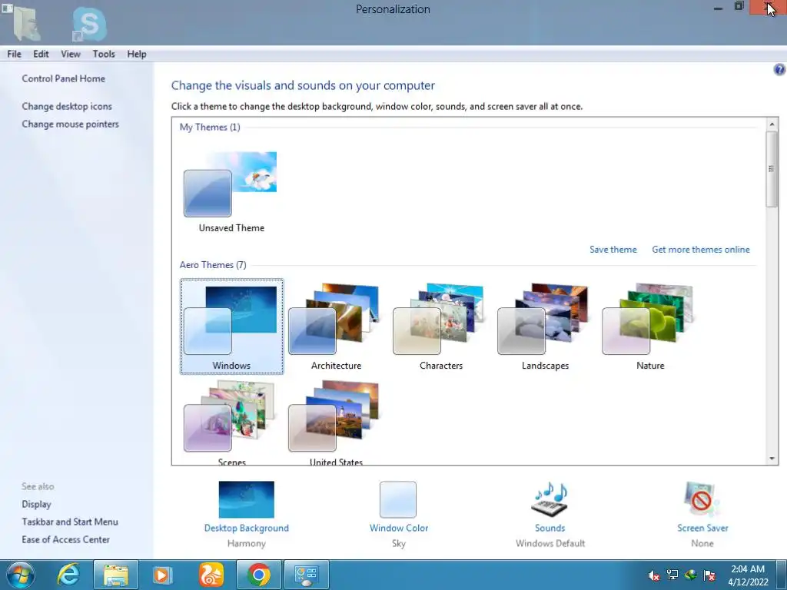Click the Action Center flag tray icon
The height and width of the screenshot is (590, 787).
pos(709,575)
